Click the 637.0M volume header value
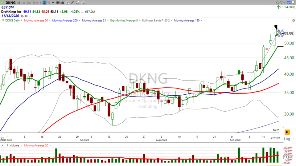The width and height of the screenshot is (296, 166). tap(7, 7)
